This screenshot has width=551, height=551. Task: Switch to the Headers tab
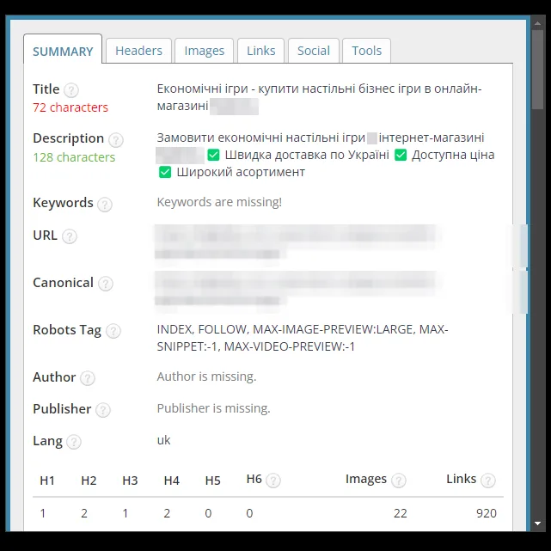click(138, 51)
